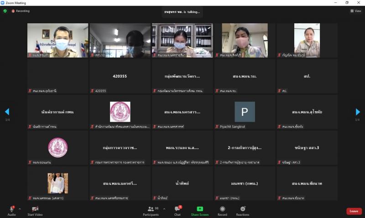Click muted mic icon beside ขนิษฐา สสว.3 label

coord(279,162)
